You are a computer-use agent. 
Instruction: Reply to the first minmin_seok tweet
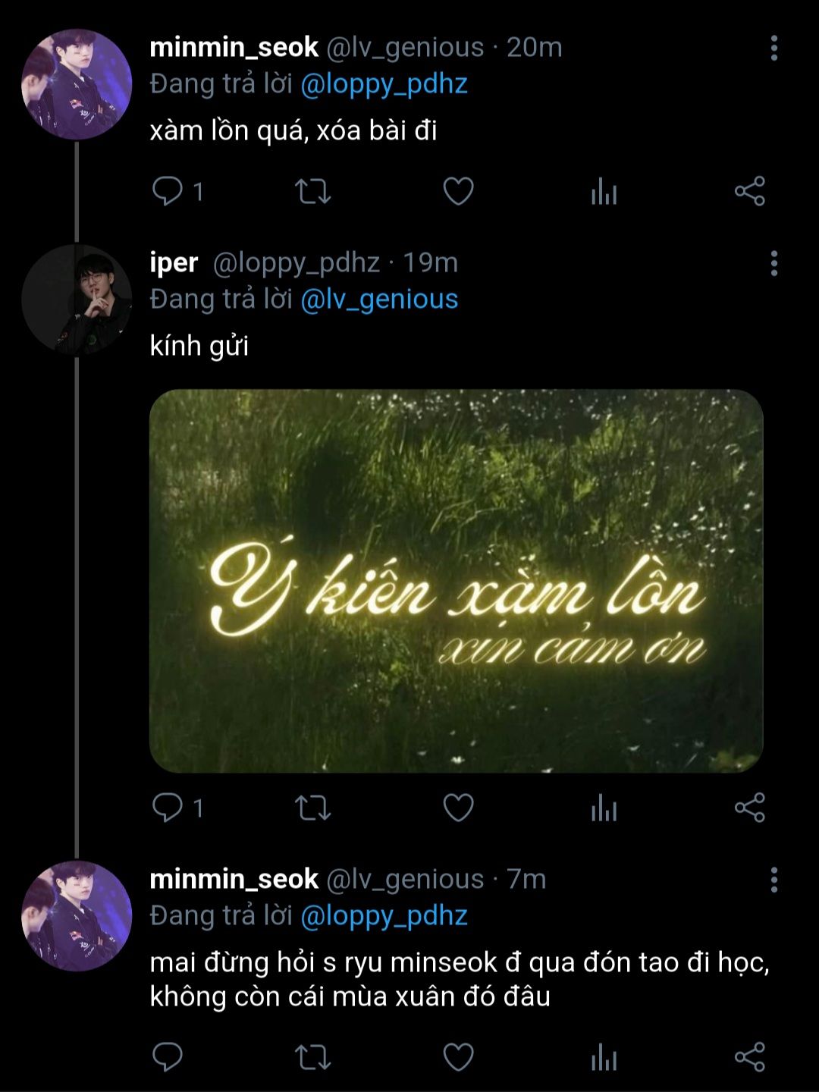(168, 191)
